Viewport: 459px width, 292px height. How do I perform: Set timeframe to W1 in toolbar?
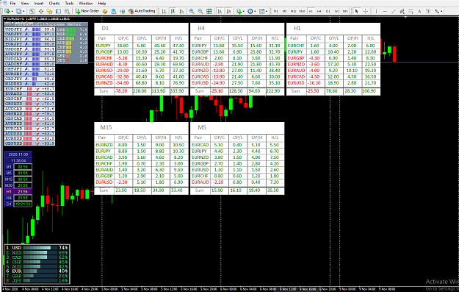(x=336, y=11)
